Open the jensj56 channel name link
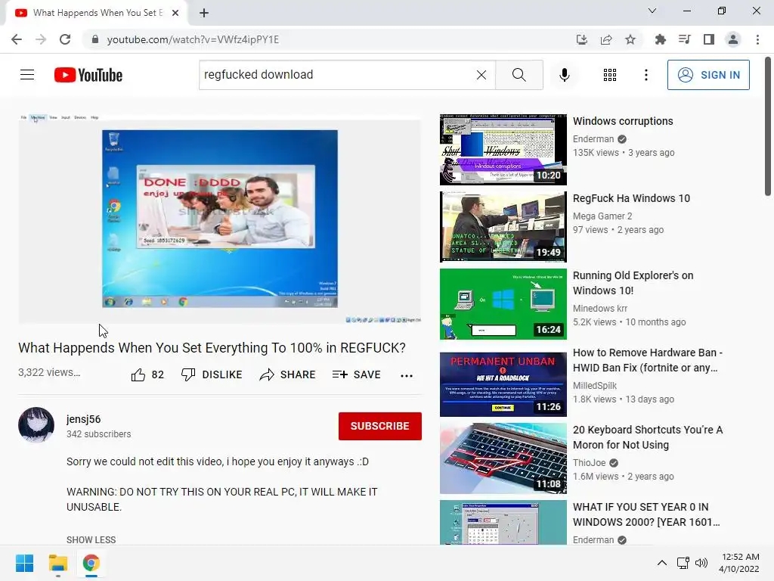The height and width of the screenshot is (581, 774). [x=83, y=419]
